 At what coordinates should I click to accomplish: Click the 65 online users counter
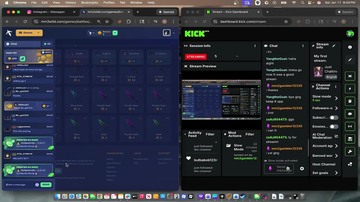tap(47, 44)
